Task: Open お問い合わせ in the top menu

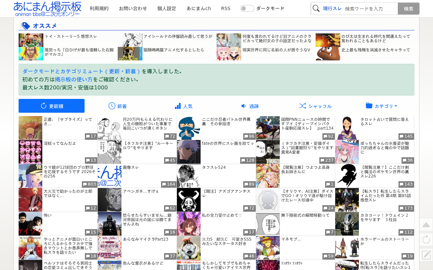Action: click(x=133, y=8)
